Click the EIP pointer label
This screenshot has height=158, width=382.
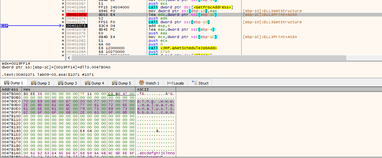click(4, 26)
